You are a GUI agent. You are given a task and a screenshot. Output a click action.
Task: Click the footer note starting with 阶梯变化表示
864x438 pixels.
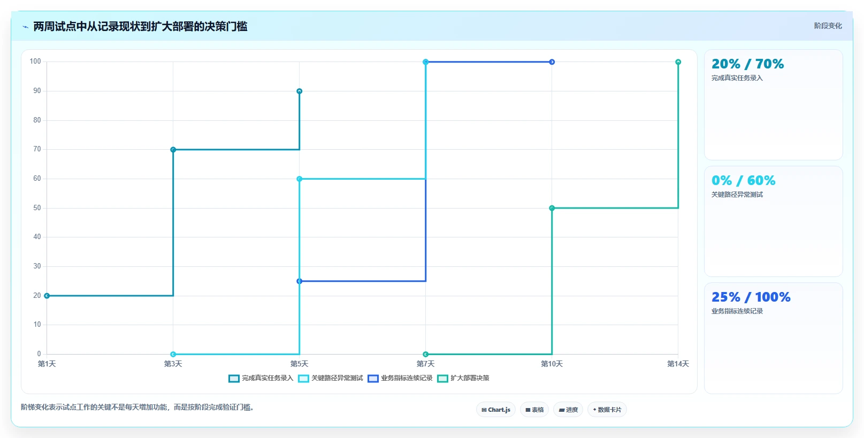point(137,408)
